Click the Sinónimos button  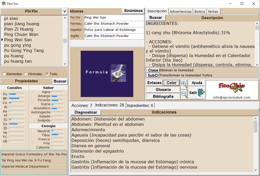[133, 11]
